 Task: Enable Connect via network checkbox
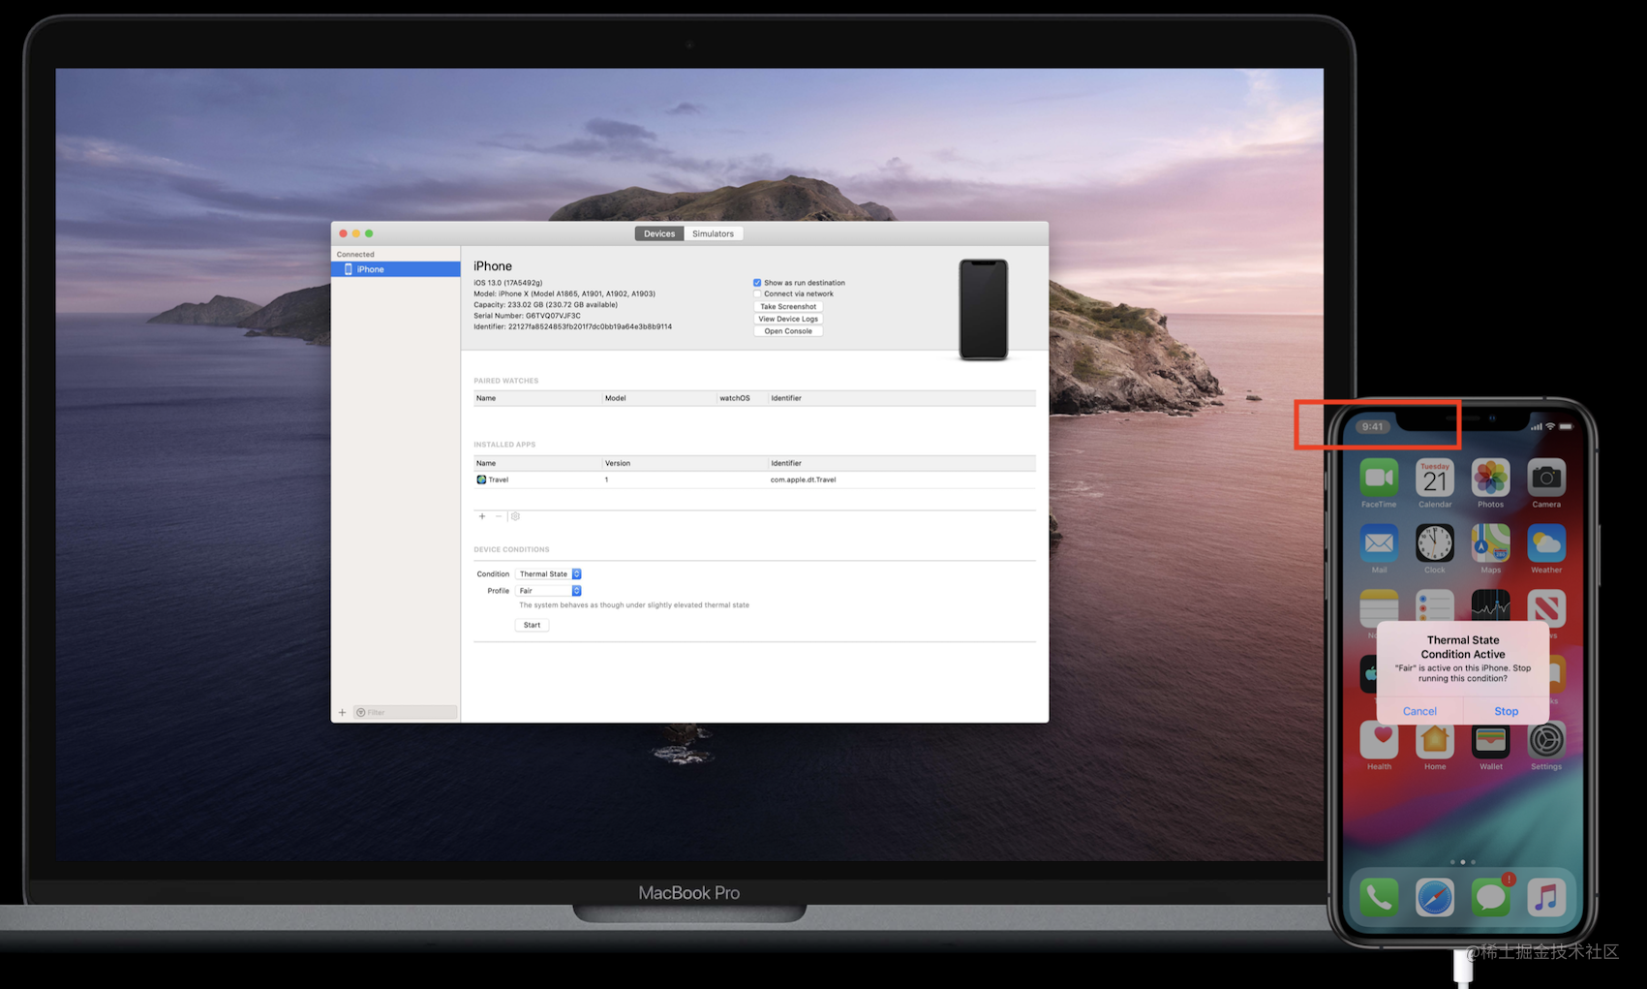757,294
